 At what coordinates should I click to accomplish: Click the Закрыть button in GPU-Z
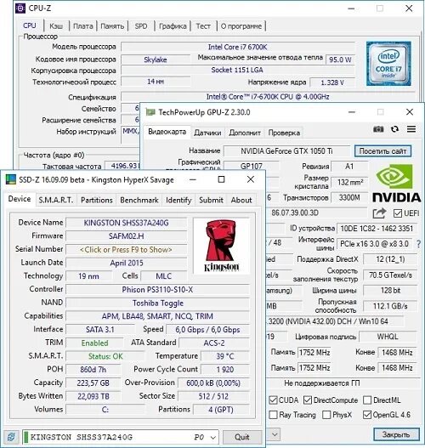point(396,434)
